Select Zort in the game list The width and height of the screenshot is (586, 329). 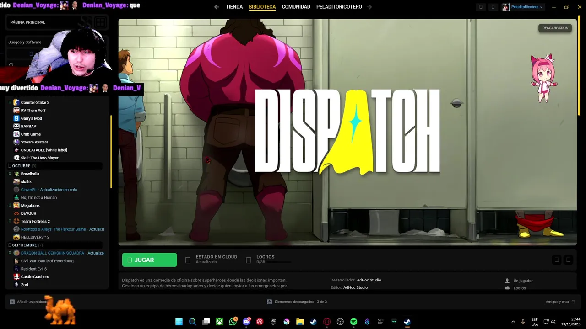[25, 285]
